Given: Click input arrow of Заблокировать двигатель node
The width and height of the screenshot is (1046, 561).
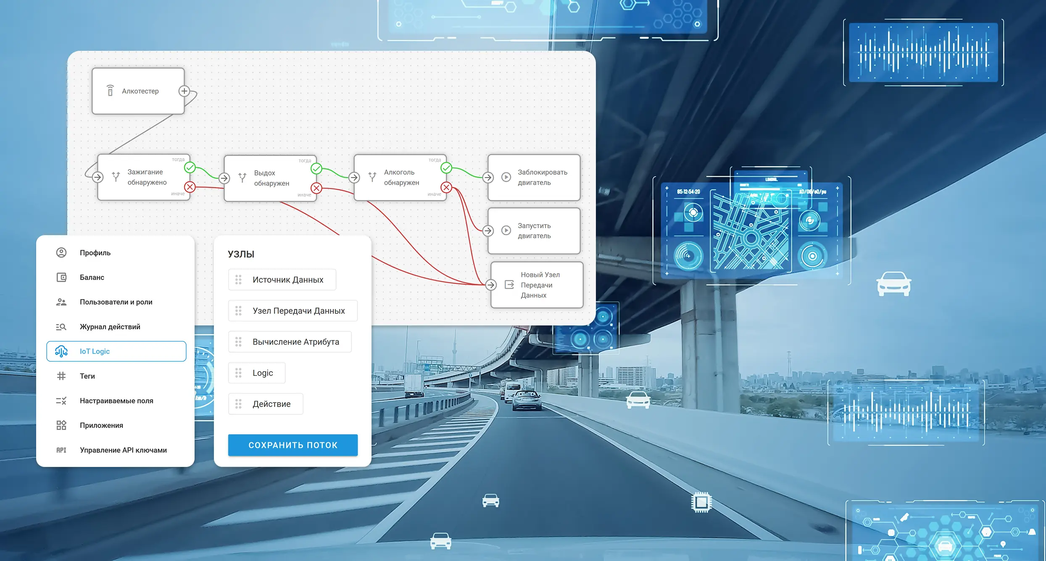Looking at the screenshot, I should click(x=488, y=178).
